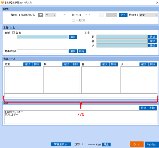Click the 夕 comment list box
The image size is (159, 148).
pos(139,79)
